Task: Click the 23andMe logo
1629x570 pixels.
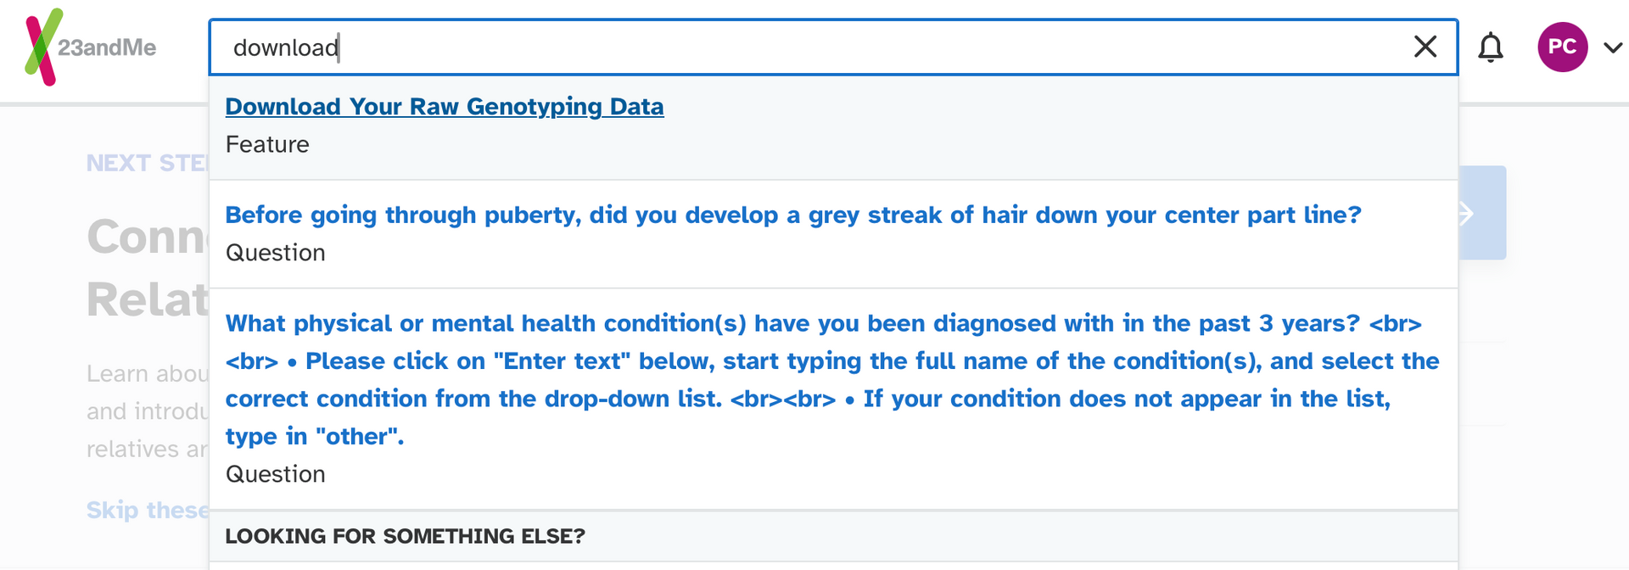Action: 89,47
